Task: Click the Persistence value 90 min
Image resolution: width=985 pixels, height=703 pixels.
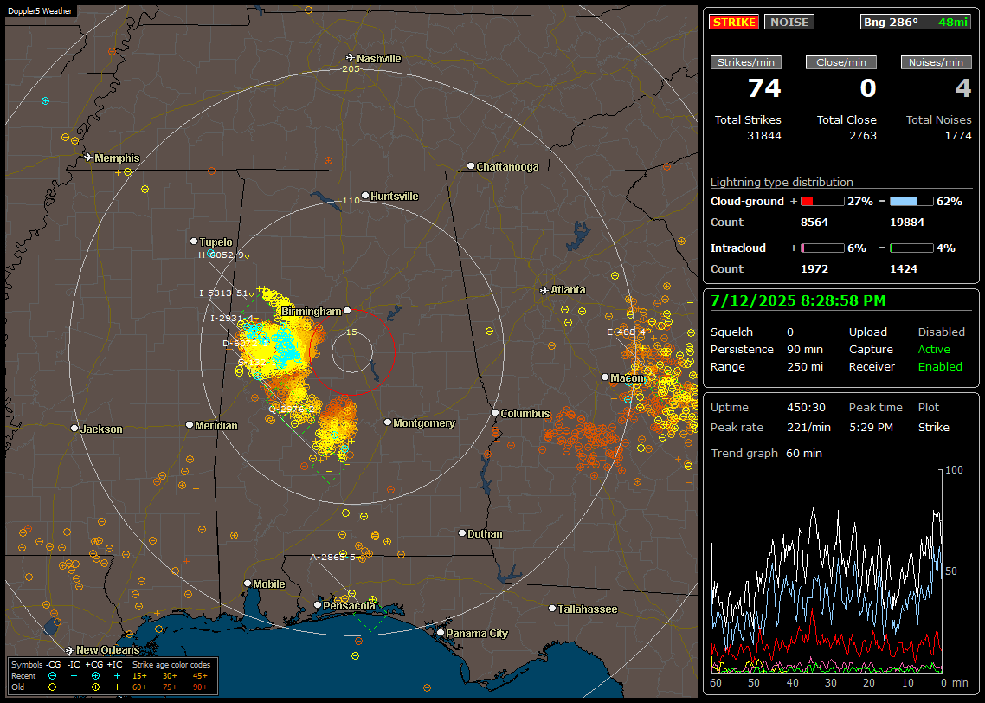Action: click(x=805, y=349)
